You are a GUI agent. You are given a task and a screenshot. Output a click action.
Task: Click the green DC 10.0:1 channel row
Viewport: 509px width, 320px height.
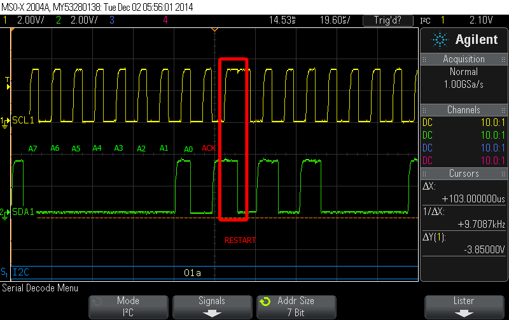click(464, 136)
